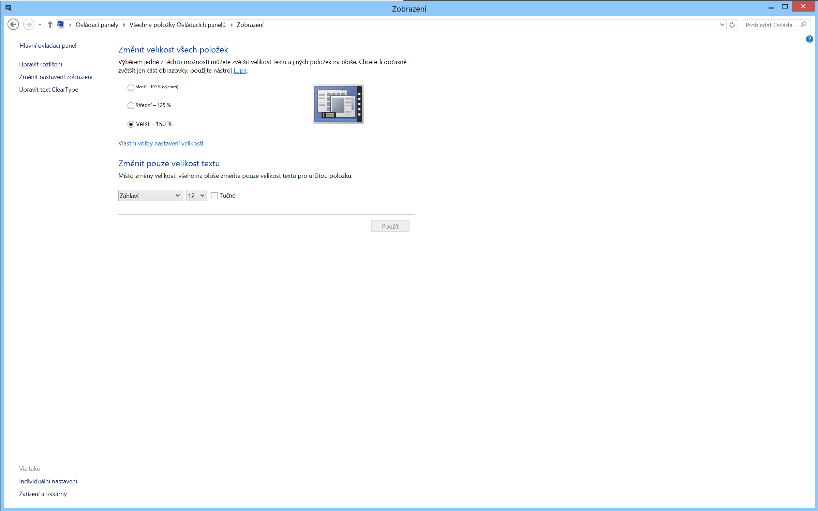Open the blue help question mark
The height and width of the screenshot is (511, 818).
pos(809,39)
